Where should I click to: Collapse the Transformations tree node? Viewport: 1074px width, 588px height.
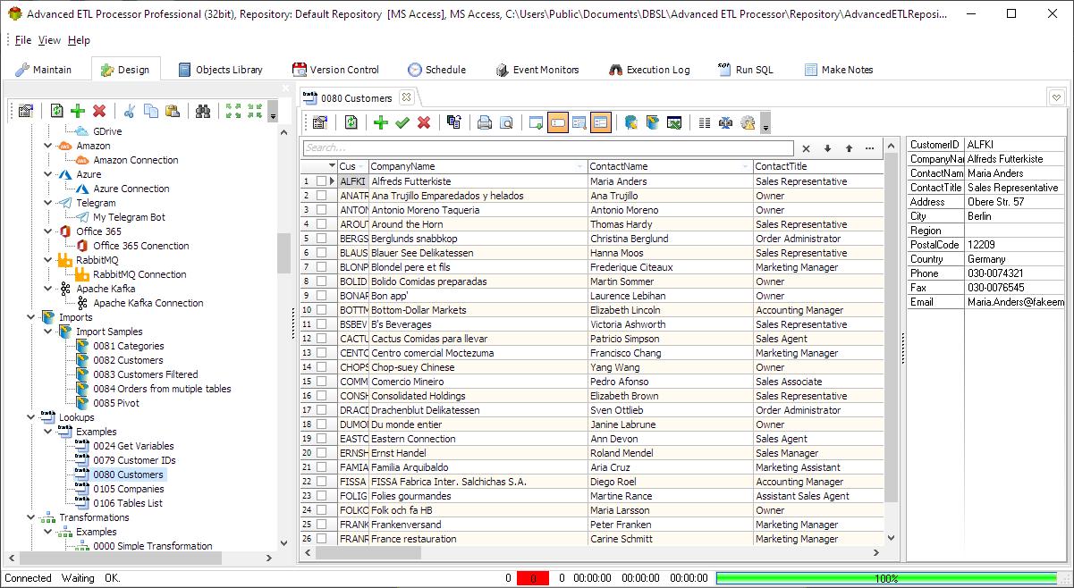(x=31, y=517)
